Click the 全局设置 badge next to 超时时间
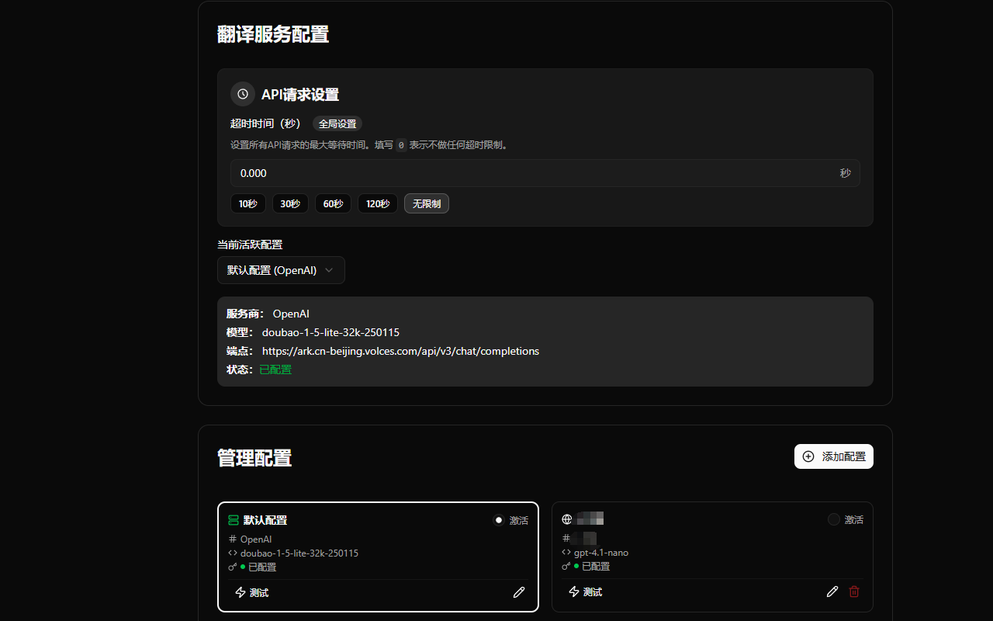 point(337,123)
